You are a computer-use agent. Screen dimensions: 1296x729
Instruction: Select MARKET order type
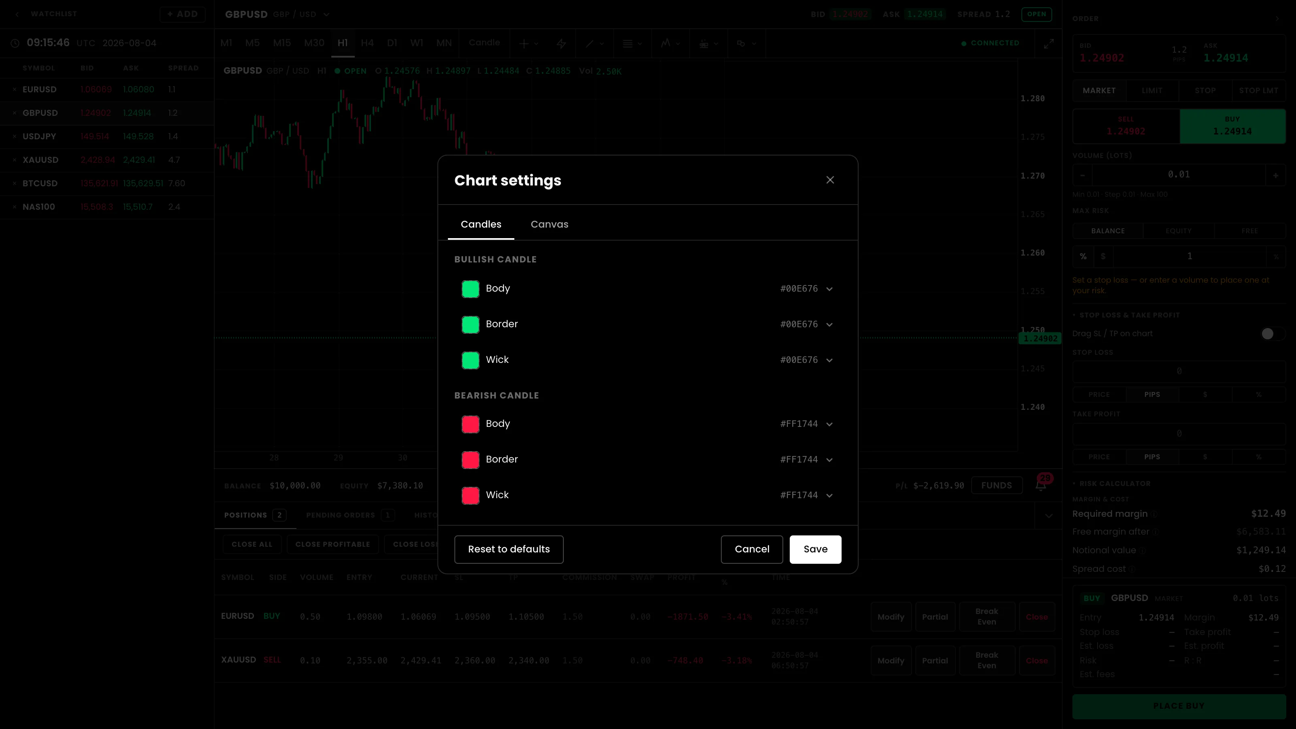1099,91
